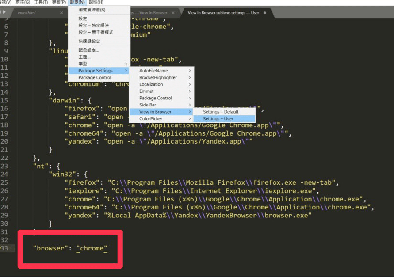Click the tab scroll right arrow
The image size is (394, 277).
4,12
